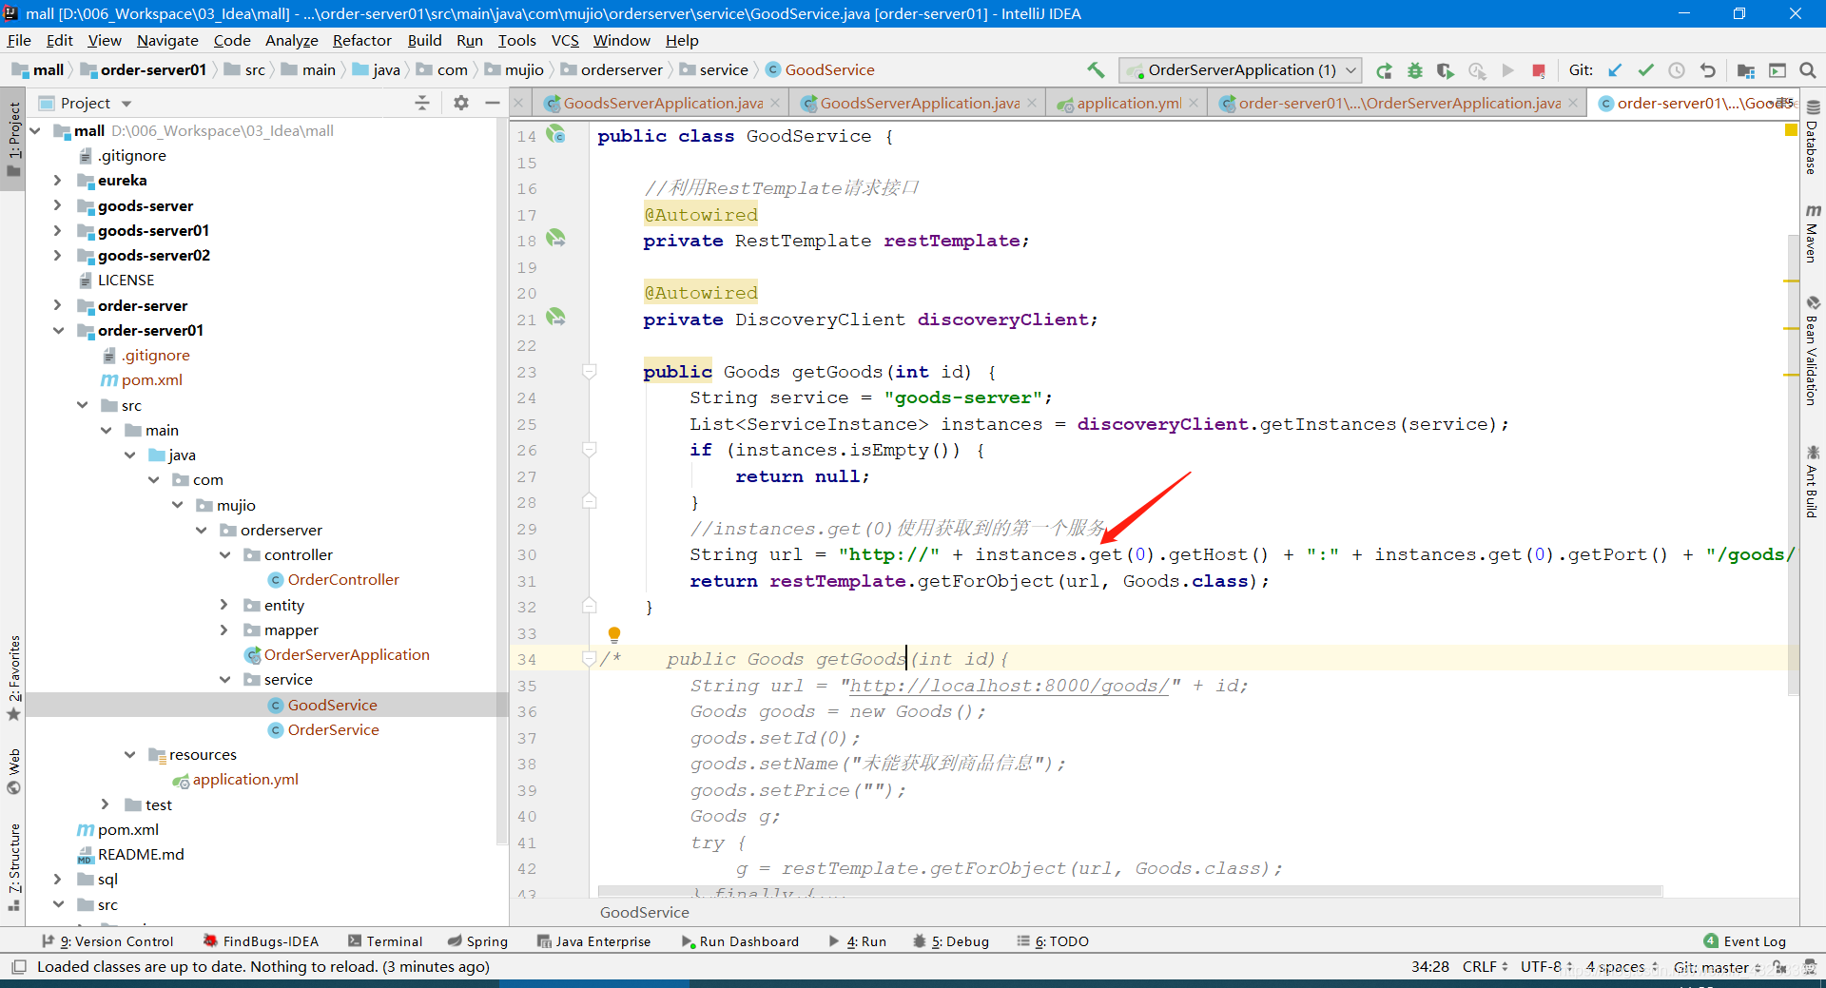Open the Event Log
This screenshot has width=1826, height=988.
pos(1745,941)
